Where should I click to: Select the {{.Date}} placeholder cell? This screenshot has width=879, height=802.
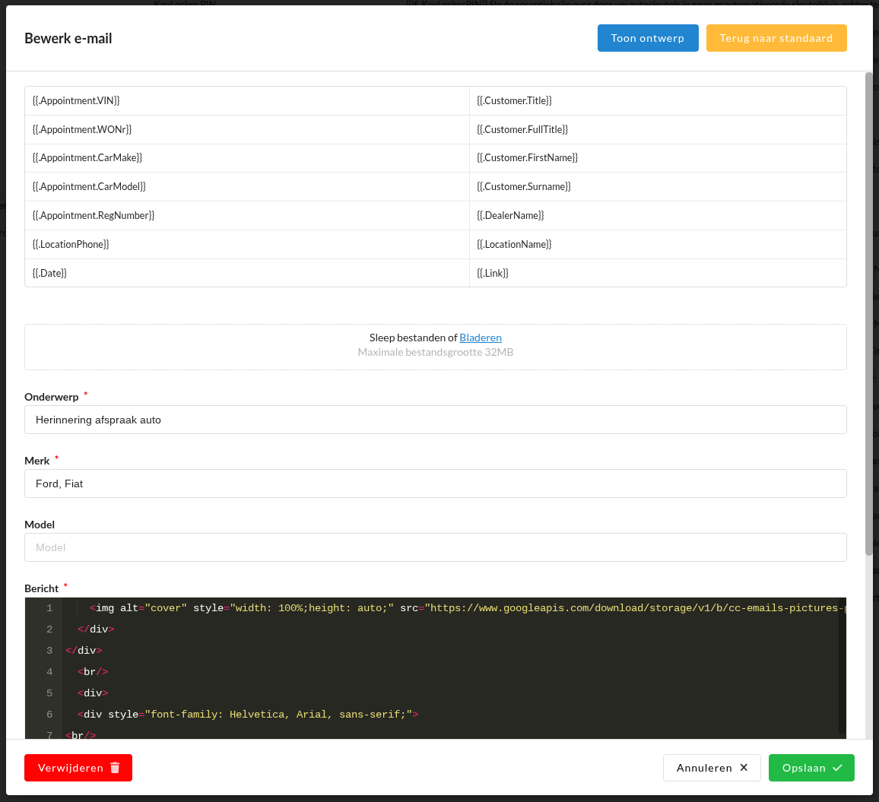point(49,273)
